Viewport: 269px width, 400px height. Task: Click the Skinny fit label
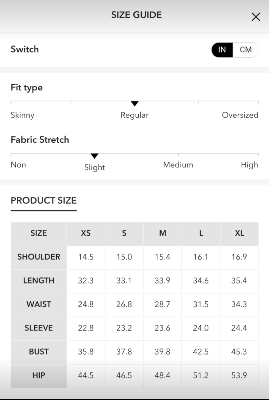[x=22, y=115]
